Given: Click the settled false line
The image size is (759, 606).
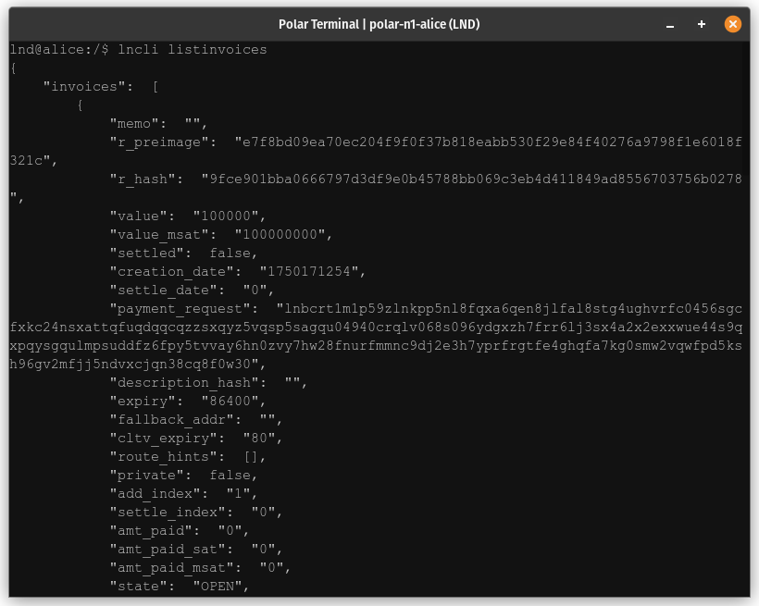Looking at the screenshot, I should 184,253.
